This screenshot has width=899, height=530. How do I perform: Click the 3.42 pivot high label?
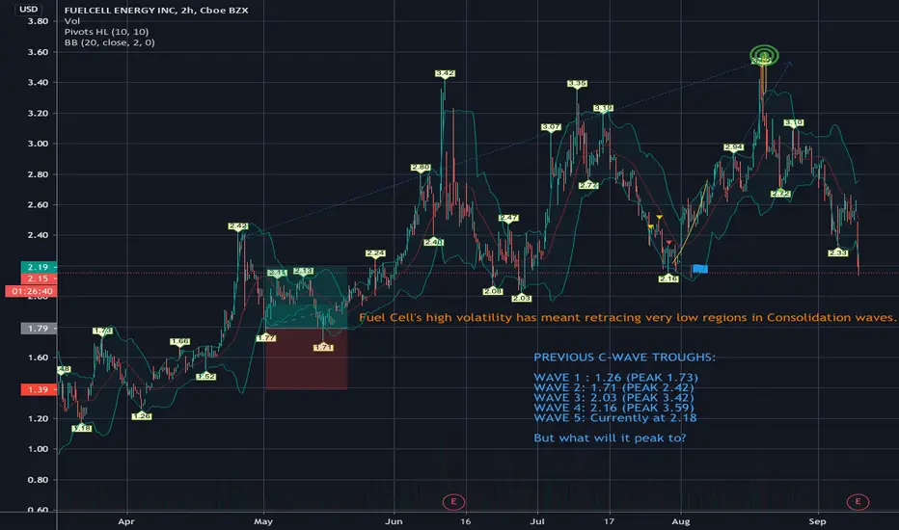click(x=445, y=73)
